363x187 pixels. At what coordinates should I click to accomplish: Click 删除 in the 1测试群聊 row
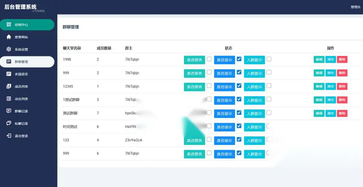(342, 100)
